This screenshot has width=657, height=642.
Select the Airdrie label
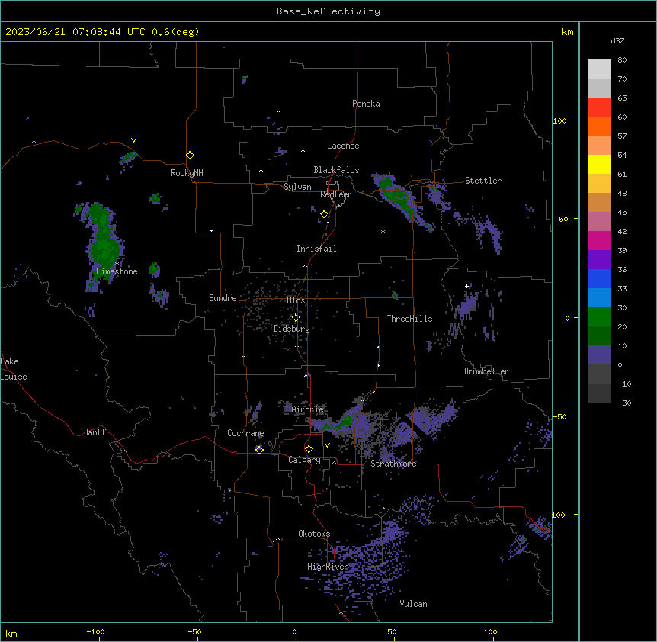pos(308,409)
